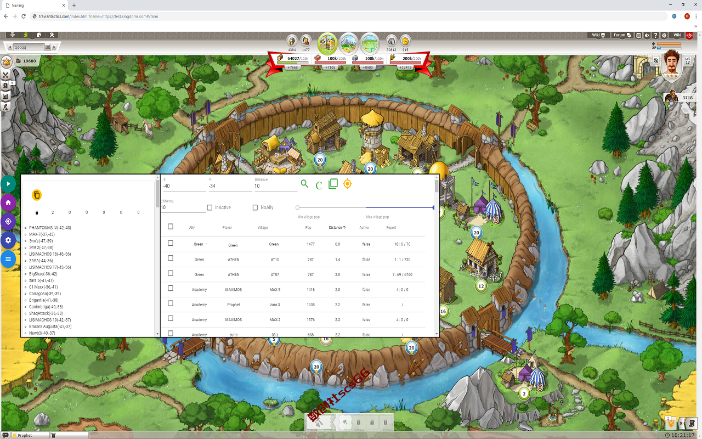Click the silver icon showing 30812
The width and height of the screenshot is (702, 439).
tap(391, 40)
